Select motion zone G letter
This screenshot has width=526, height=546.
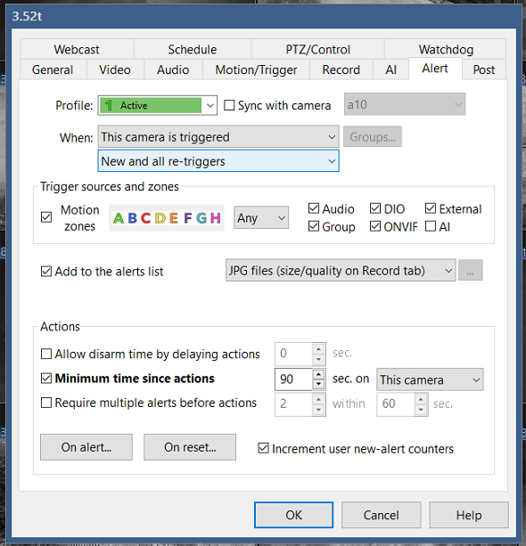pos(201,218)
